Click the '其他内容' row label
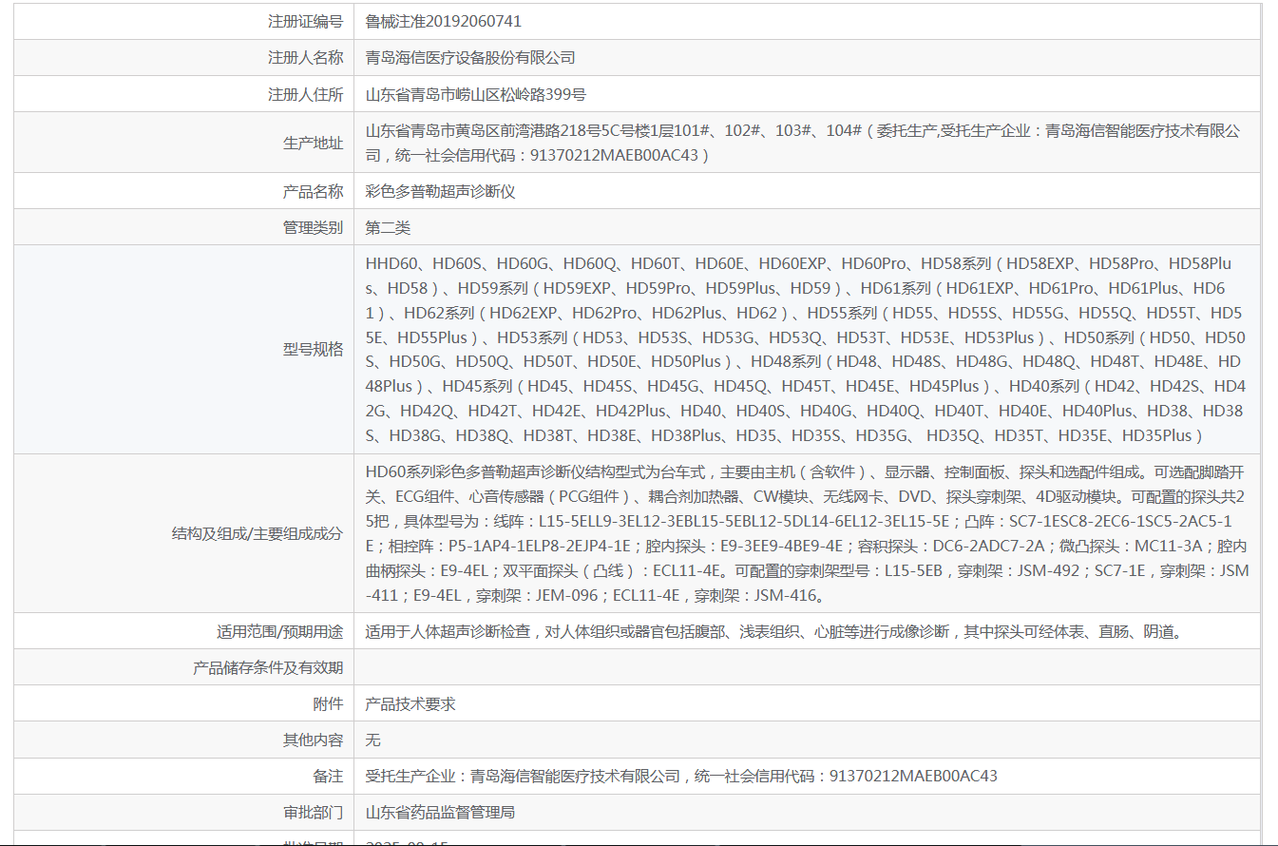Image resolution: width=1278 pixels, height=846 pixels. pos(313,740)
